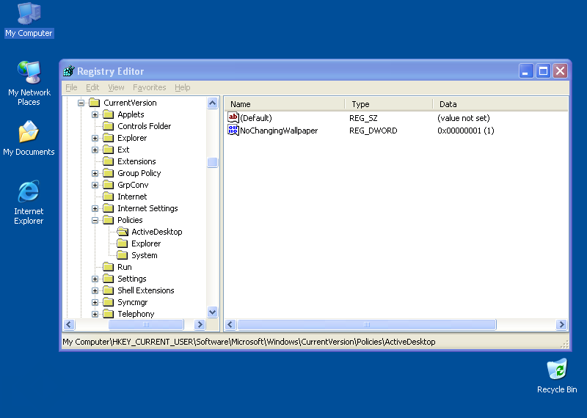
Task: Click the Data column header
Action: pos(500,104)
